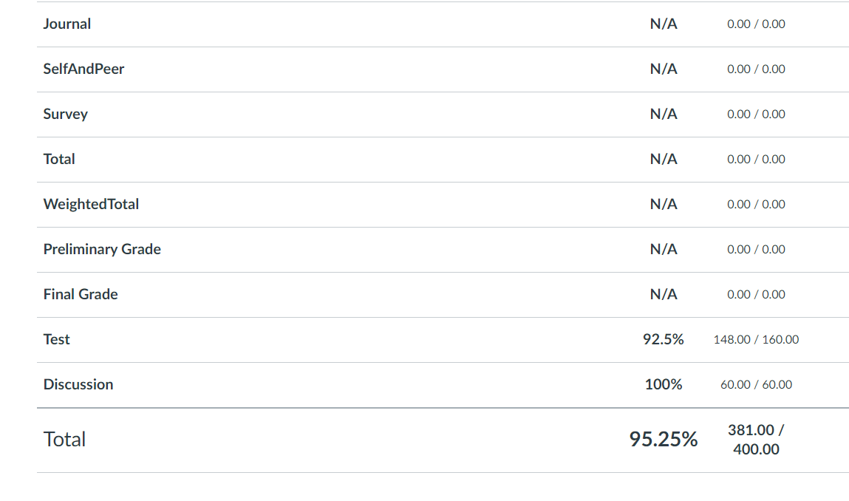The image size is (849, 501).
Task: Click the Test row label
Action: (57, 340)
